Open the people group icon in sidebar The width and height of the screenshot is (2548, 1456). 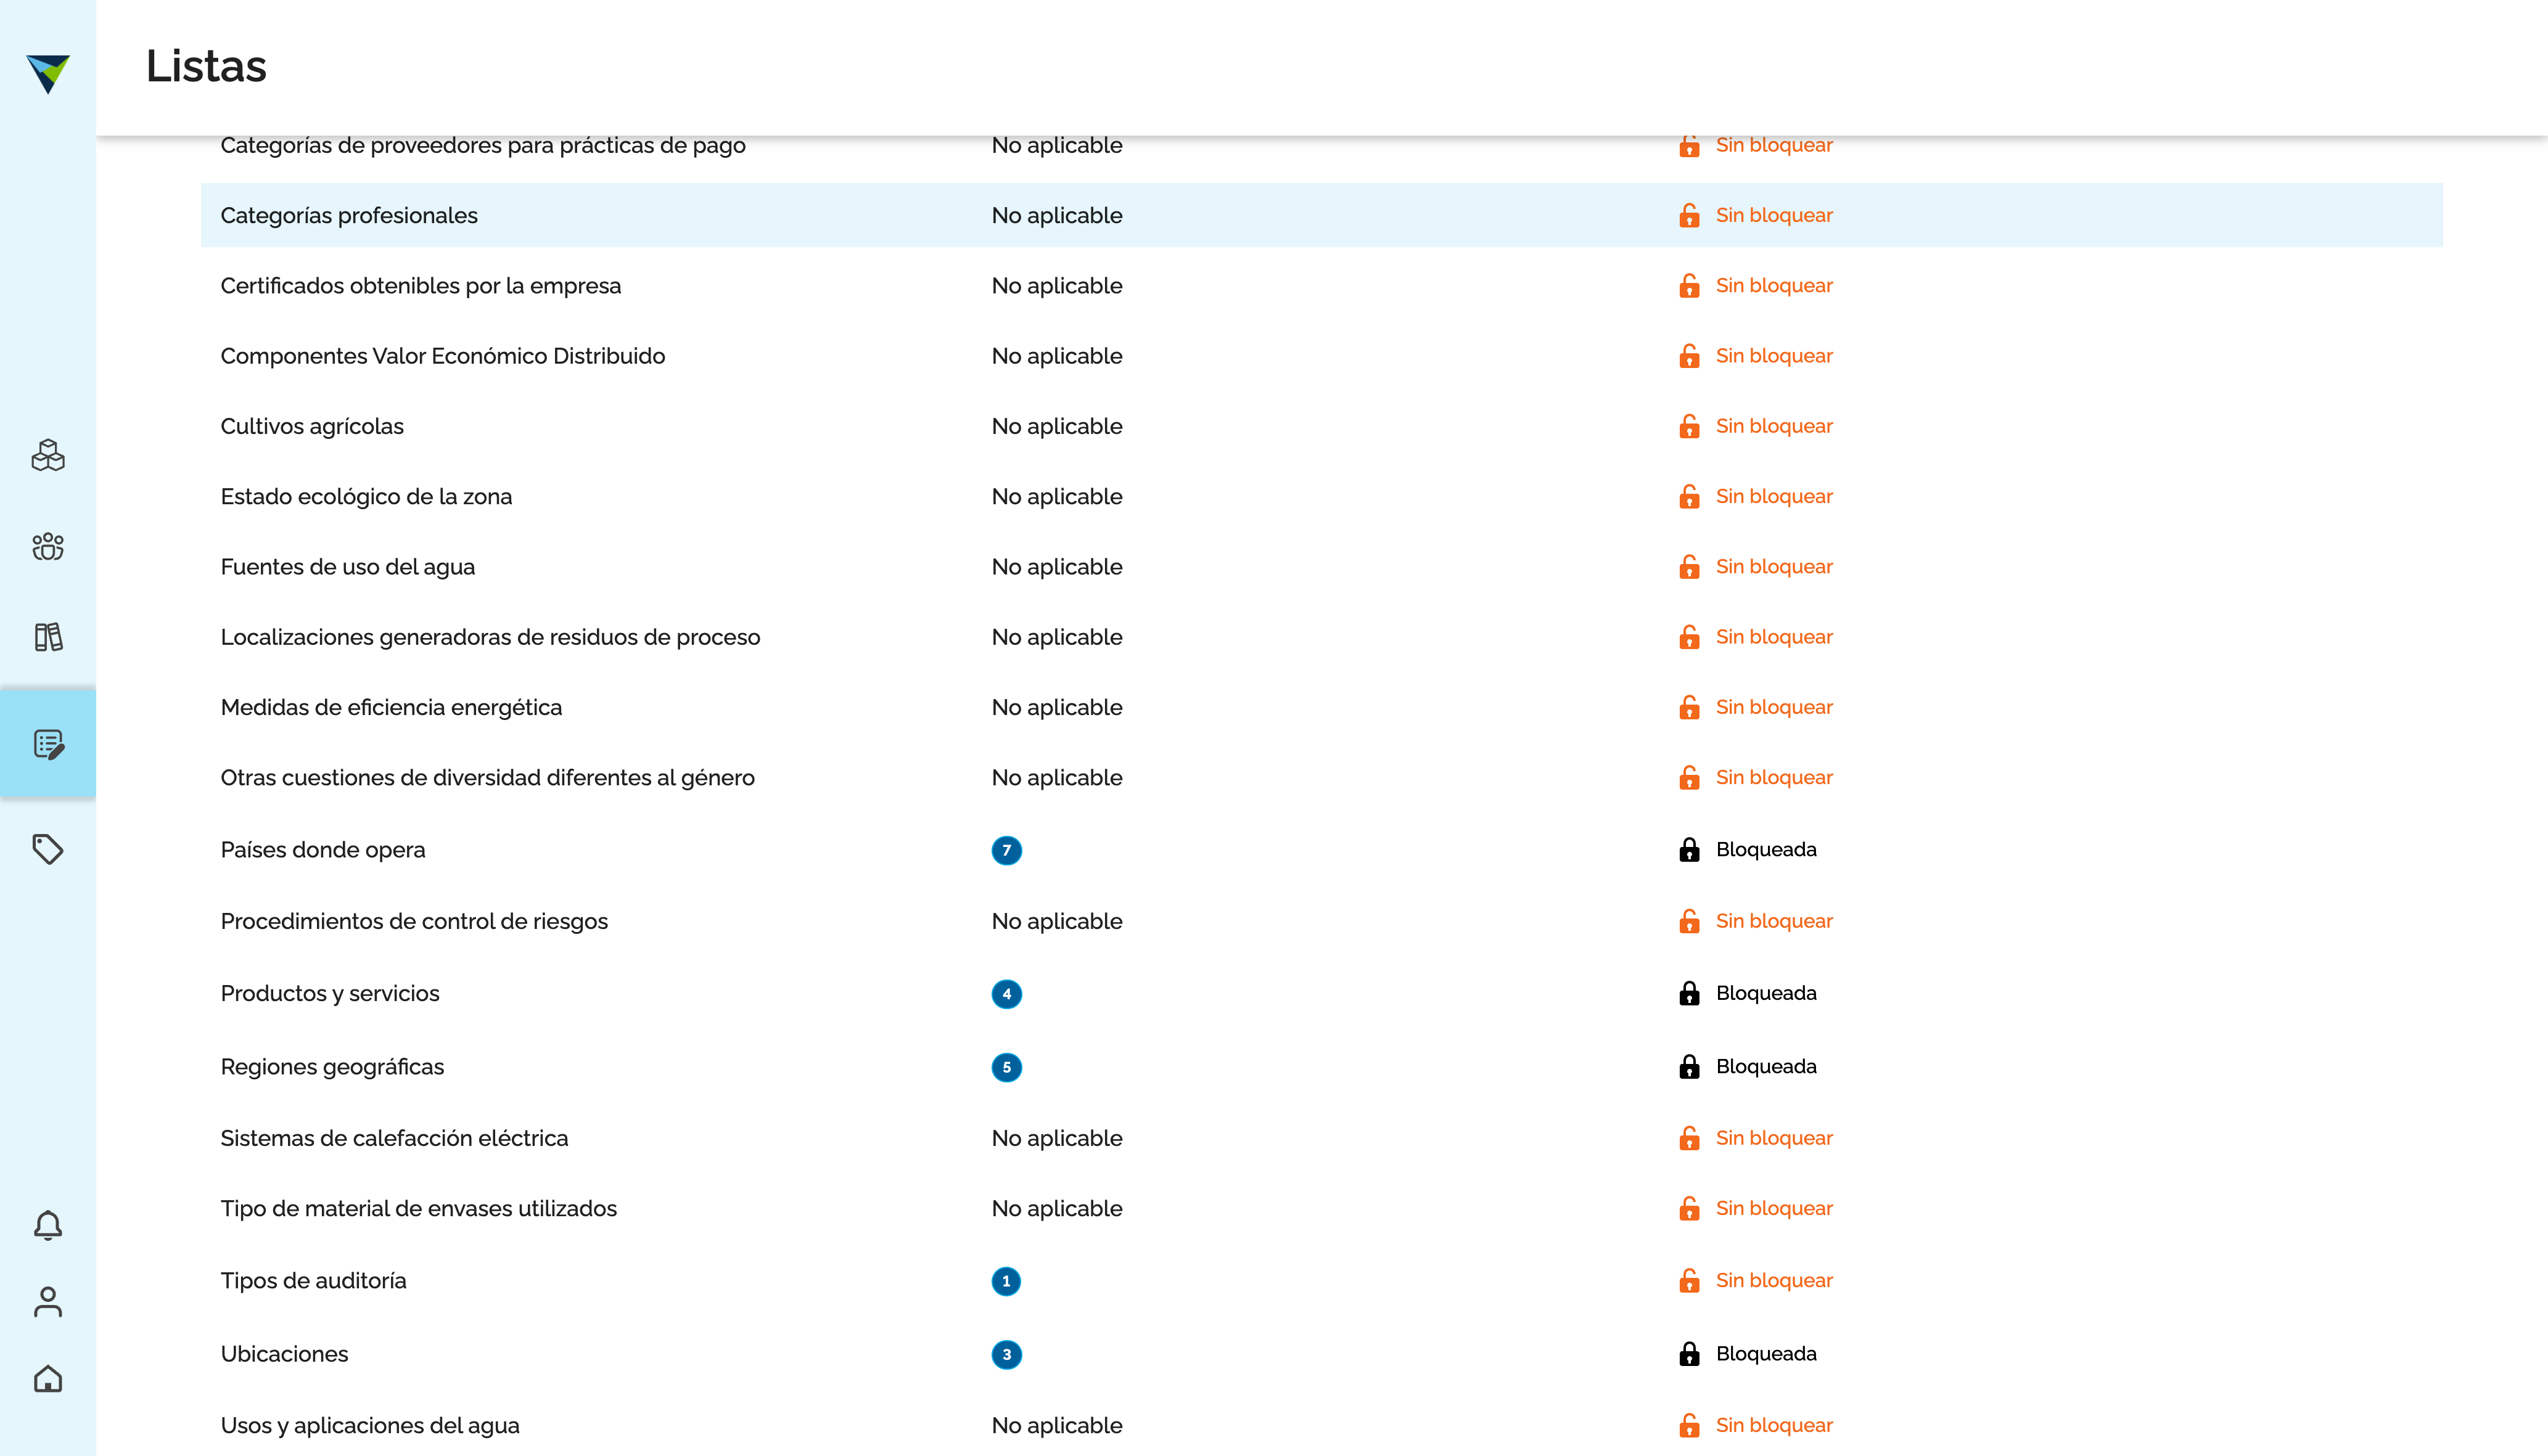(x=47, y=546)
